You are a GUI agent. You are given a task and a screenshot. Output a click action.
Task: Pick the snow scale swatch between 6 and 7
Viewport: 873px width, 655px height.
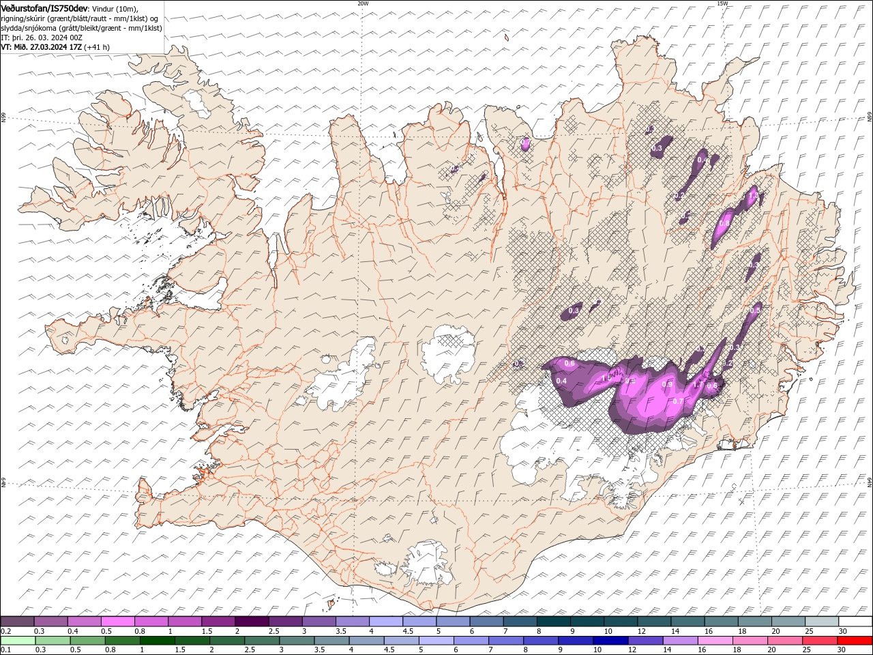click(486, 621)
